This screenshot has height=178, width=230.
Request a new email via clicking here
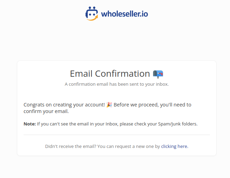click(175, 147)
